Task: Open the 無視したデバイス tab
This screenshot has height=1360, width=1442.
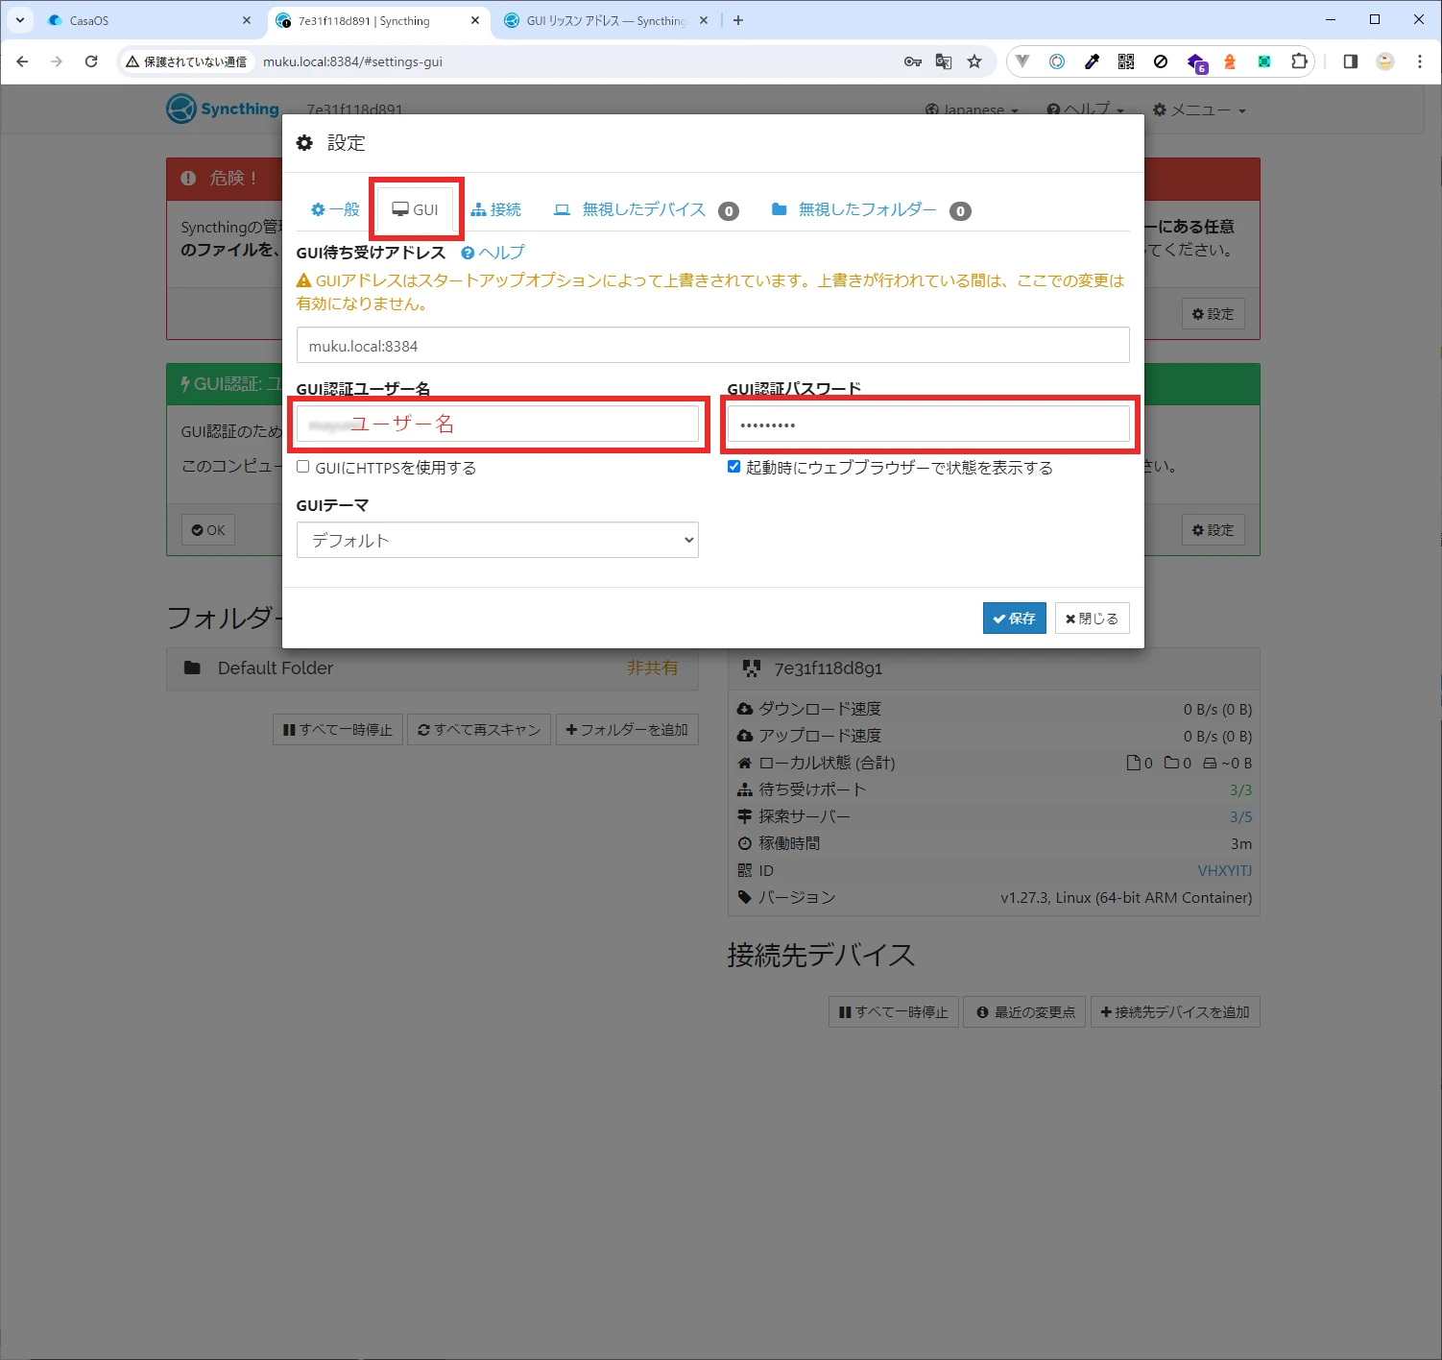Action: click(x=646, y=209)
